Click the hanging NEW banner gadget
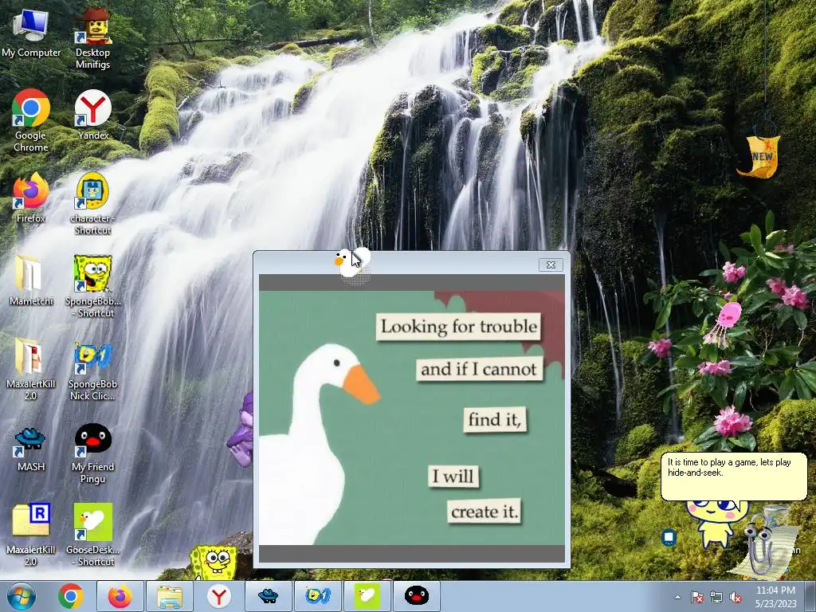The image size is (816, 612). pos(759,155)
